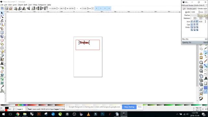Raise selection to top icon

(x=46, y=8)
